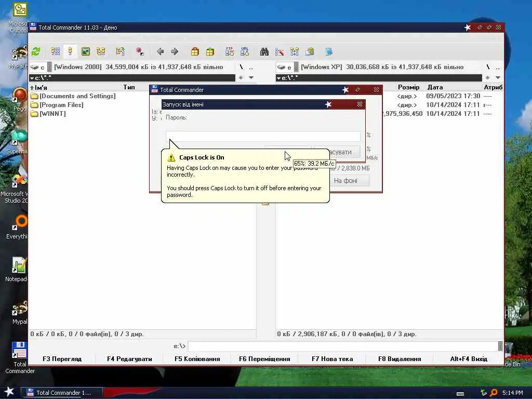Screen dimensions: 532x399
Task: Click the orange magnifier tray icon
Action: [494, 393]
